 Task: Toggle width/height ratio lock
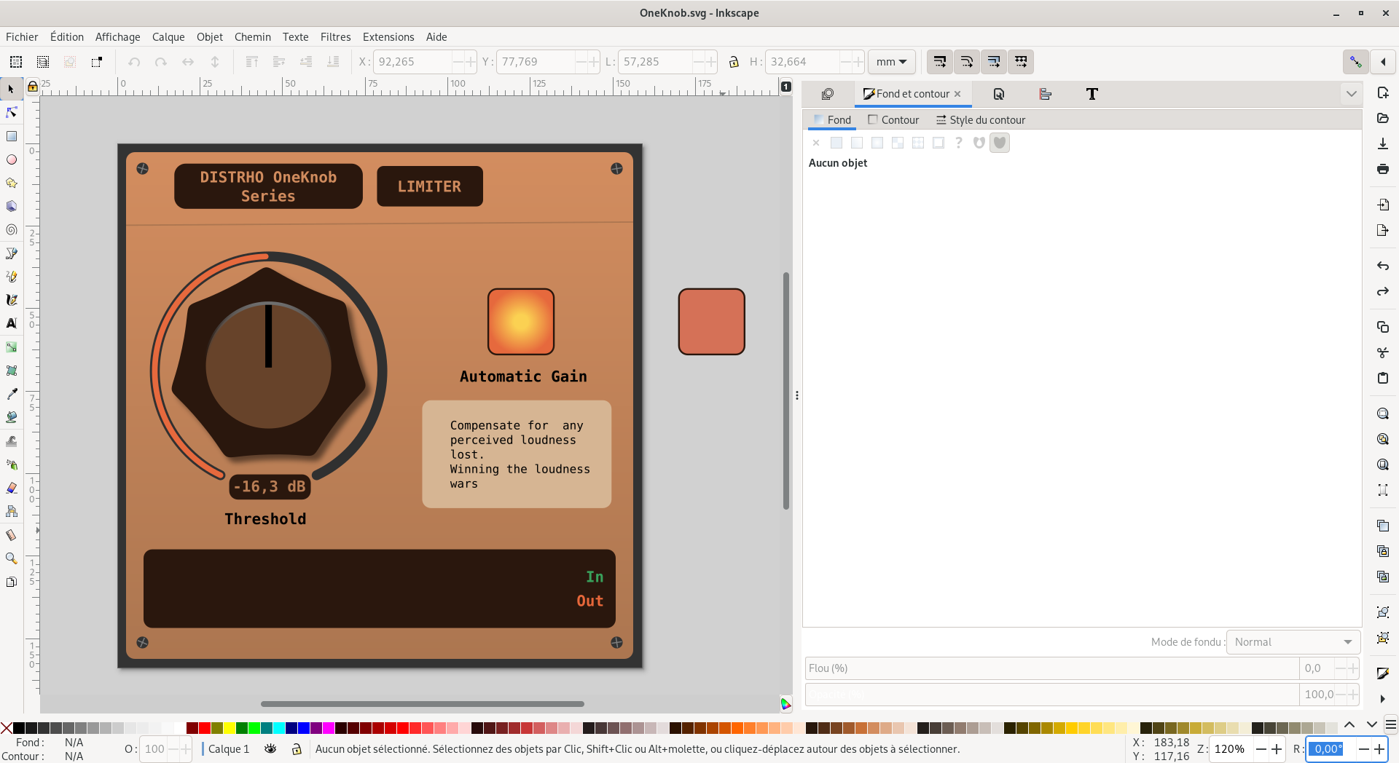[734, 62]
